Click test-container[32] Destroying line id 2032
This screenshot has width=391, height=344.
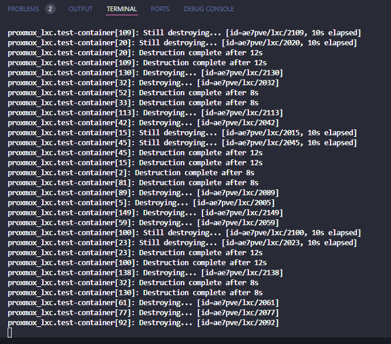(143, 83)
